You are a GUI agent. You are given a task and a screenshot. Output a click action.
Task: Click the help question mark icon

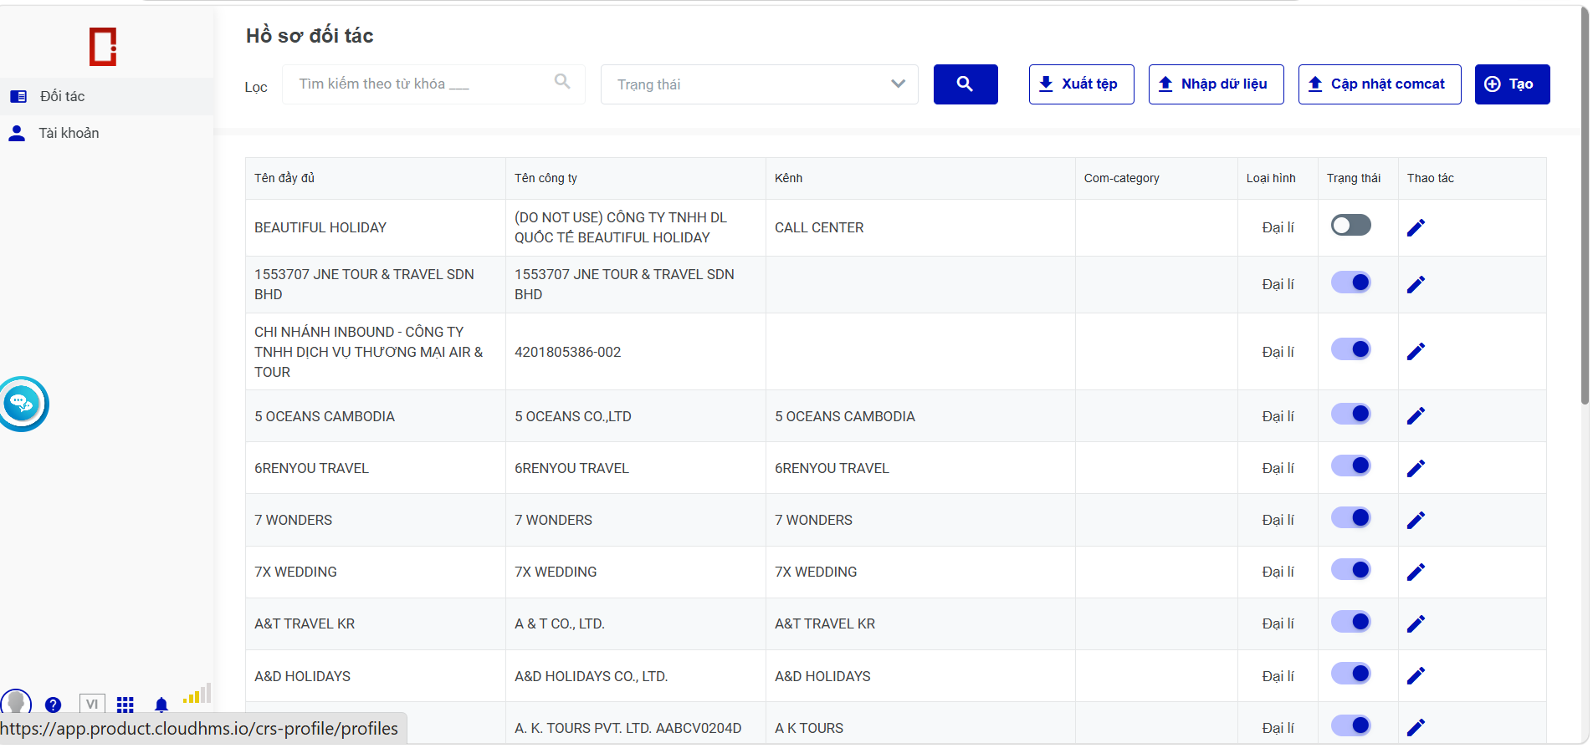(53, 705)
